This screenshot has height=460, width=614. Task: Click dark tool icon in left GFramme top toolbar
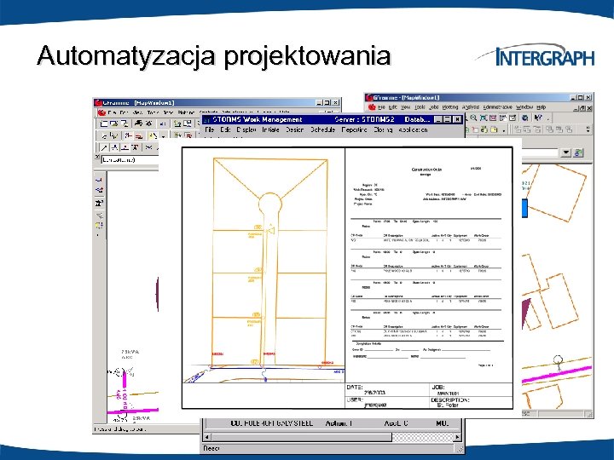(139, 124)
